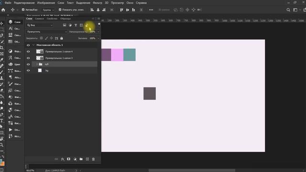
Task: Open the Вид layer filter dropdown
Action: (40, 25)
